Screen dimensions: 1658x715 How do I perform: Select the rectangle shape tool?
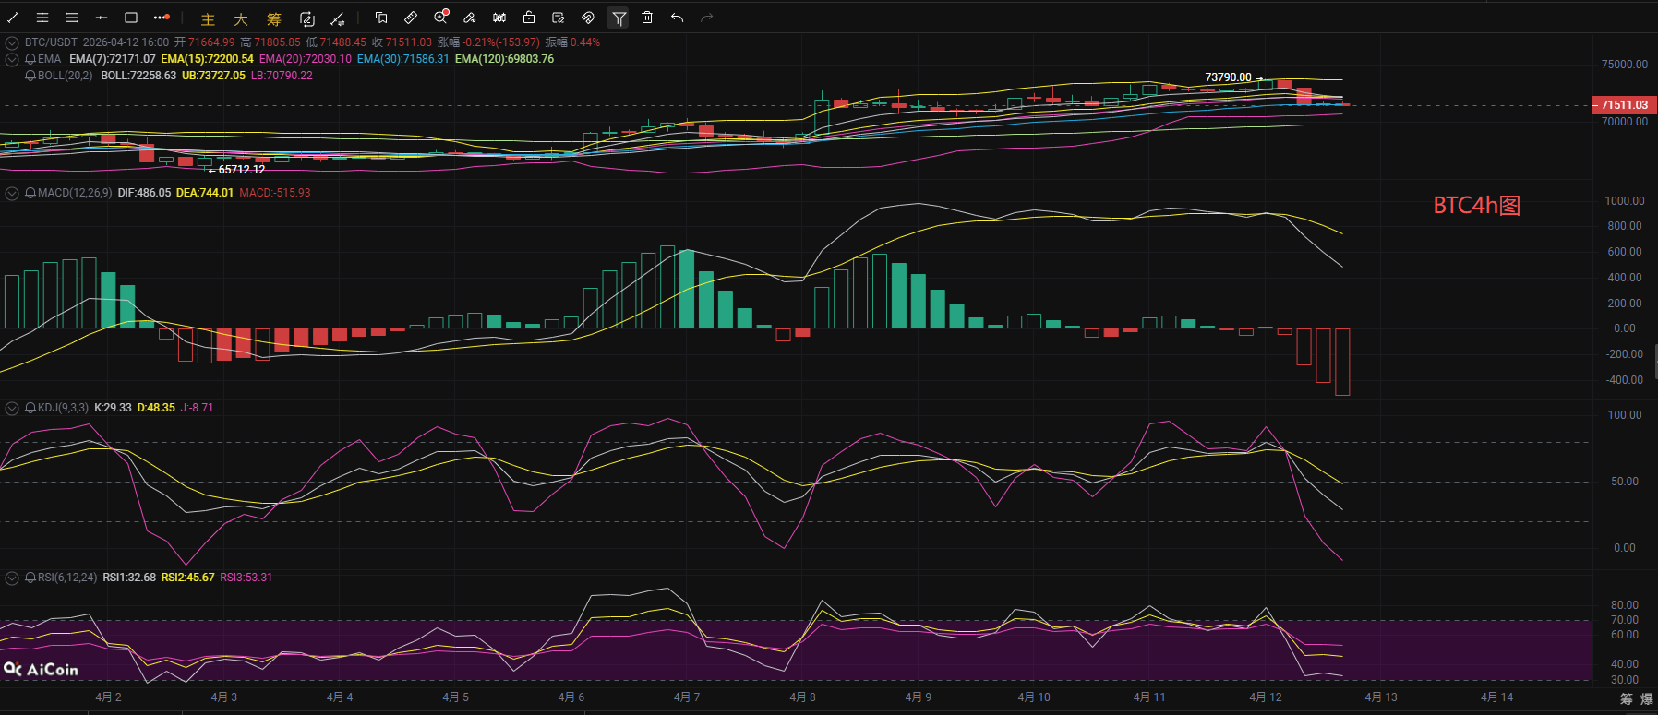click(x=131, y=18)
